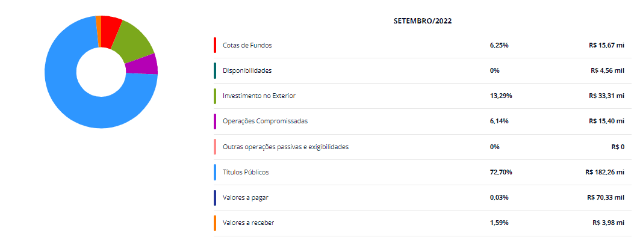
Task: Click the red Cotas de Fundos color marker
Action: (x=214, y=45)
